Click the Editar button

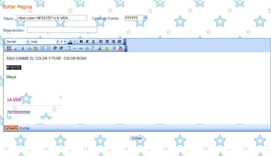137,139
